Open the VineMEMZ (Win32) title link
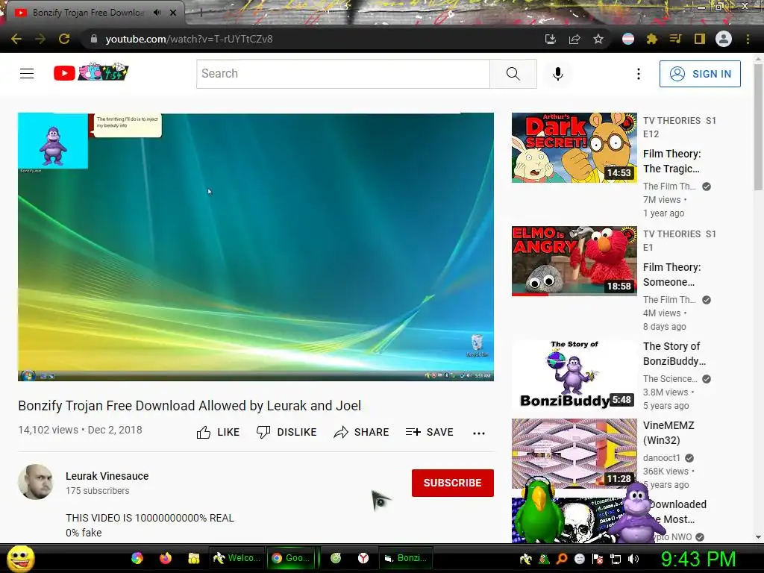 click(x=668, y=433)
